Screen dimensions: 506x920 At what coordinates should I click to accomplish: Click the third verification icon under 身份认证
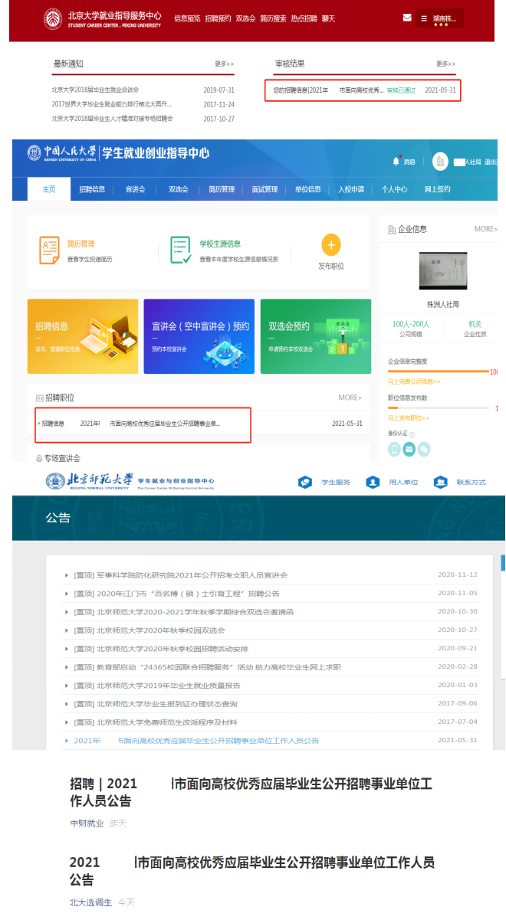(x=424, y=449)
